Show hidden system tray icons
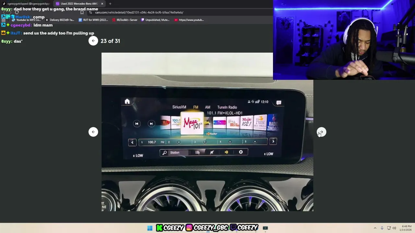The height and width of the screenshot is (233, 415). tap(375, 228)
